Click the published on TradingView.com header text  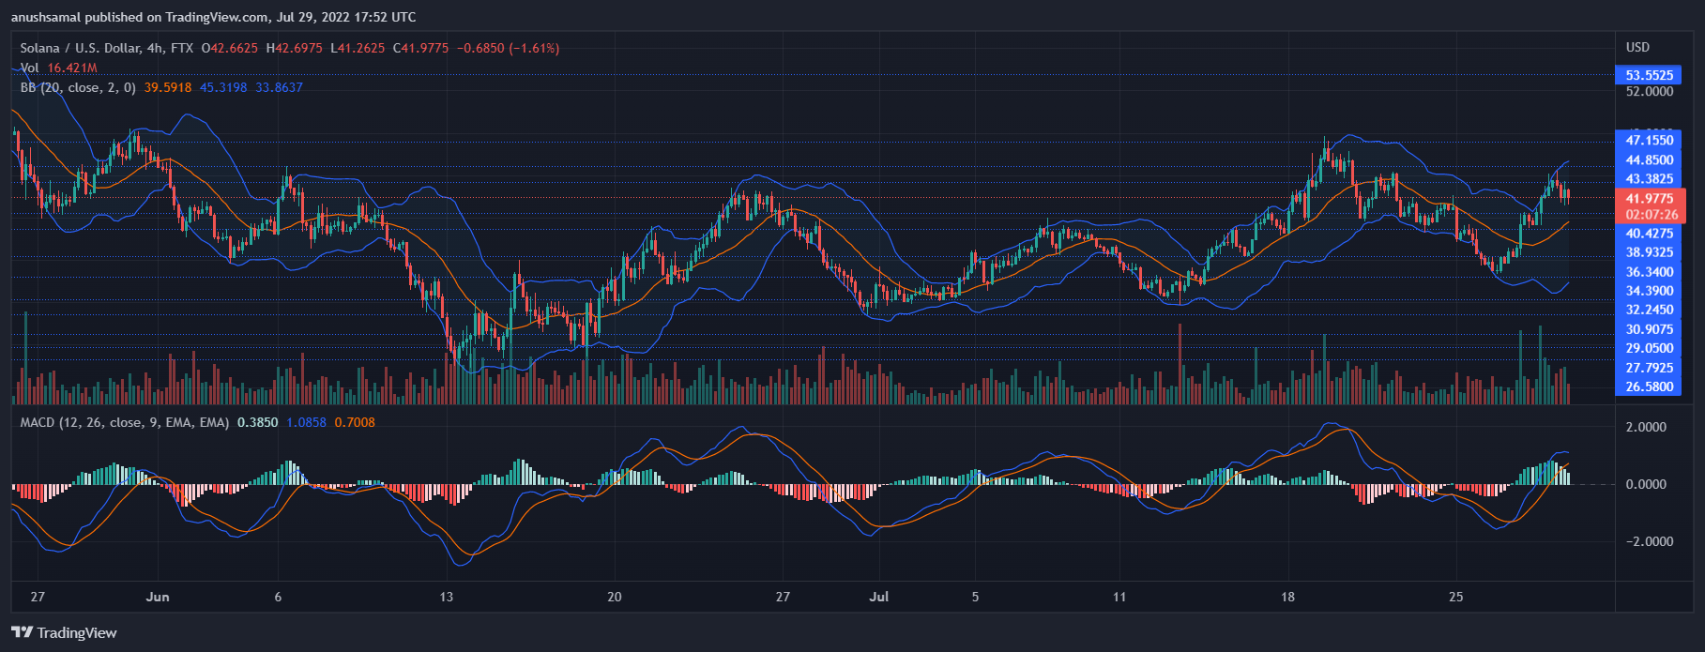click(213, 17)
